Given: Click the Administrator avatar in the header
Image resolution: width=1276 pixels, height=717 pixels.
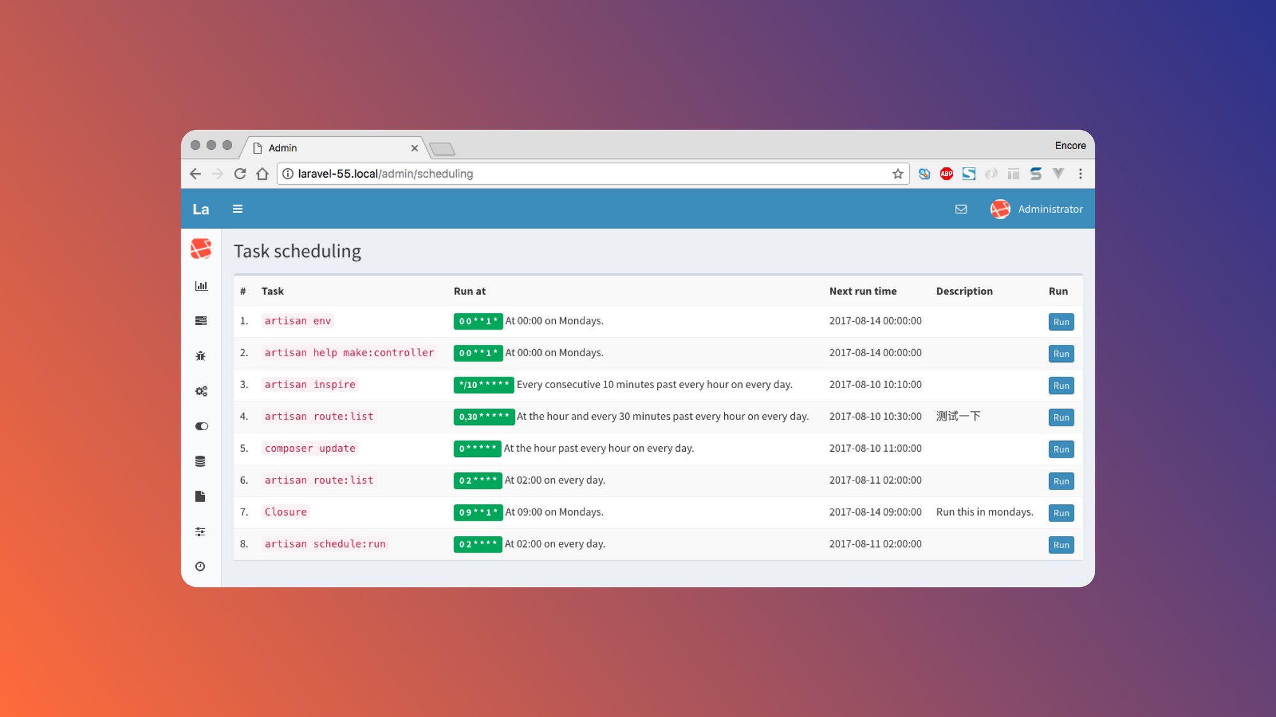Looking at the screenshot, I should [1000, 209].
